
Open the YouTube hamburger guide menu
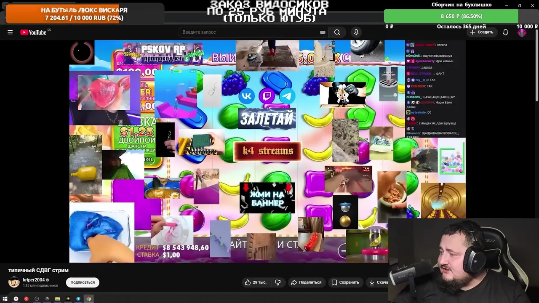(10, 32)
